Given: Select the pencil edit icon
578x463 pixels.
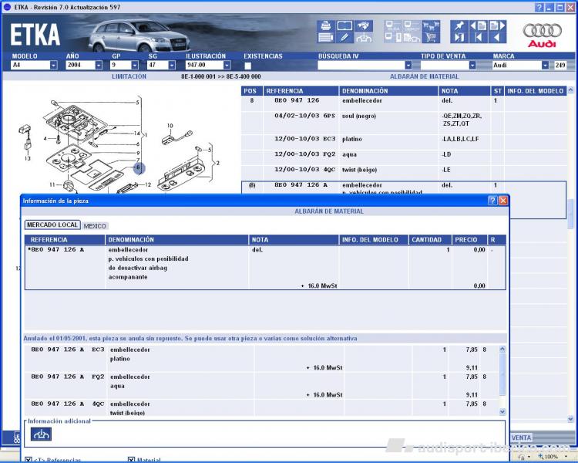Looking at the screenshot, I should coord(344,38).
